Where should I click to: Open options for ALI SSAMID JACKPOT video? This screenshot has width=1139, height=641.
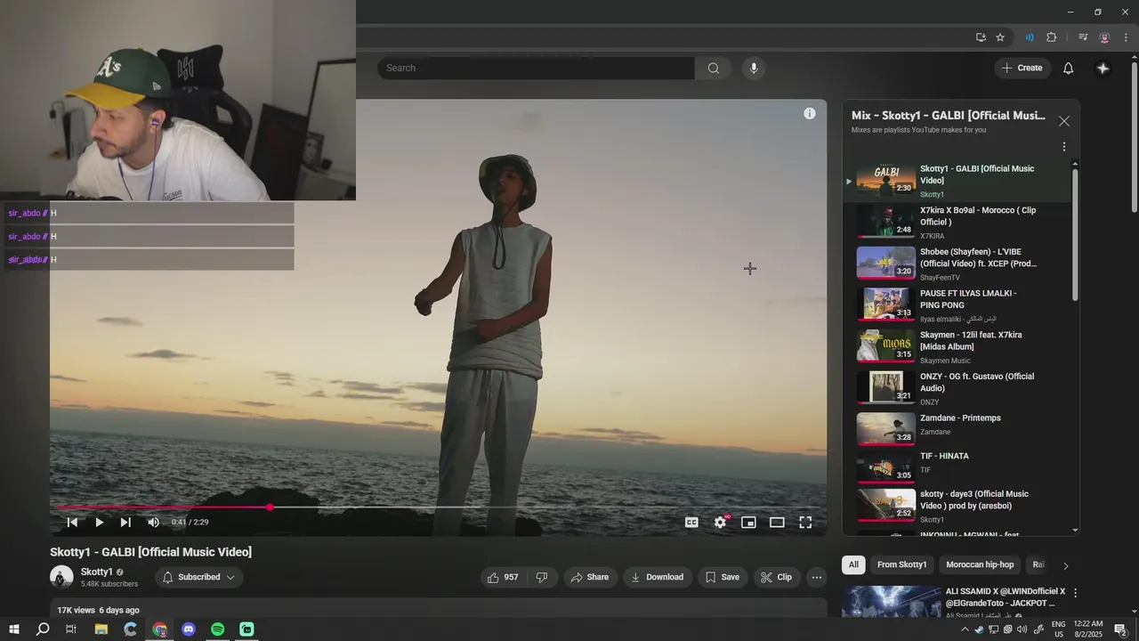coord(1075,593)
